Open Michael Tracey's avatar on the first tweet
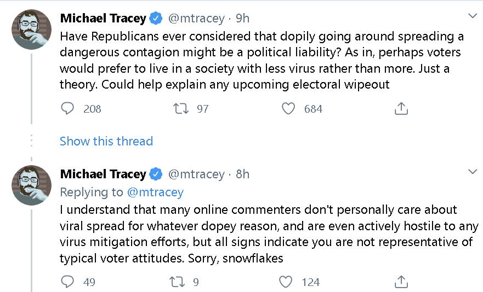This screenshot has height=292, width=483. coord(31,30)
